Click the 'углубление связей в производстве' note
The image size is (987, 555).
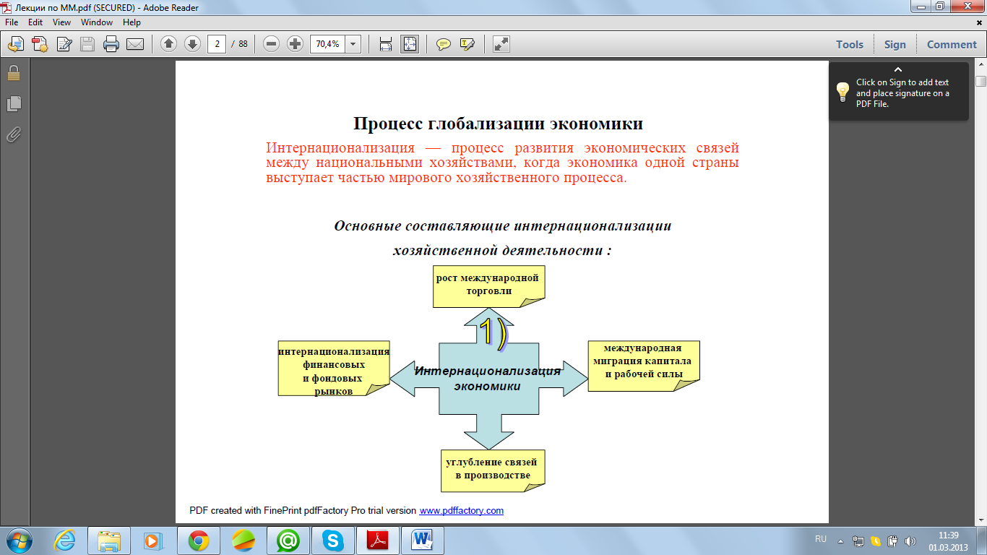(493, 470)
